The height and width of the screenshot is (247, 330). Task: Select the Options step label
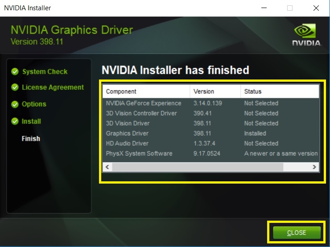click(34, 104)
